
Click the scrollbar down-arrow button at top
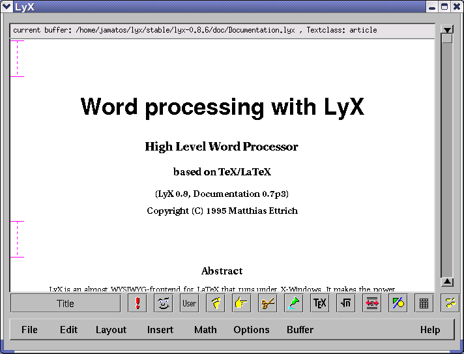[447, 29]
